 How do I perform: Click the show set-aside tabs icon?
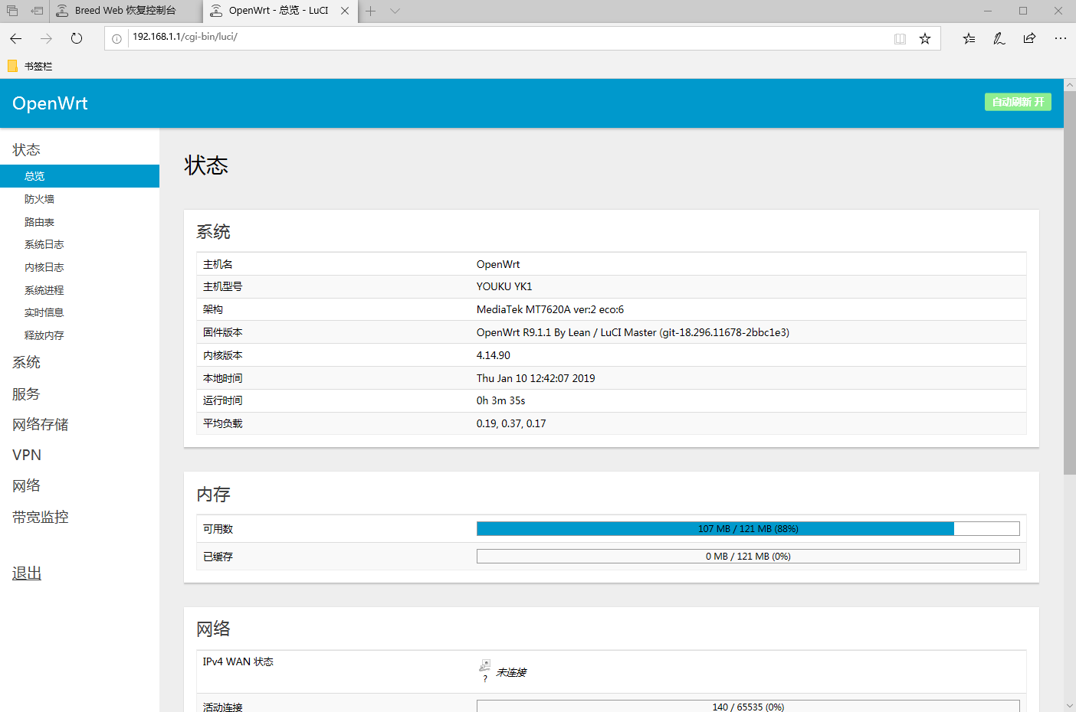tap(12, 11)
